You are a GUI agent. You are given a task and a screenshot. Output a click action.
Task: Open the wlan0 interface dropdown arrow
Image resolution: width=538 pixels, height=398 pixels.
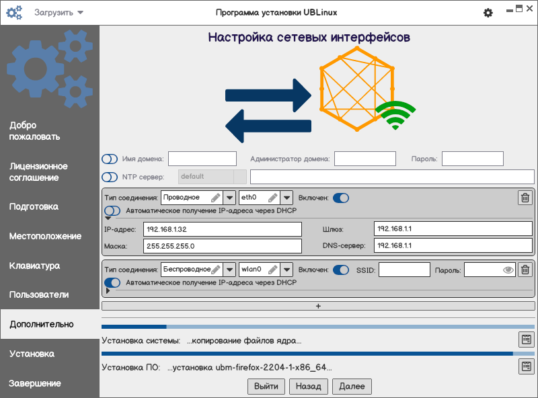pos(287,270)
